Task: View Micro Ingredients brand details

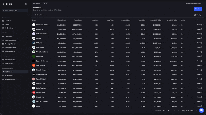Action: [199, 52]
